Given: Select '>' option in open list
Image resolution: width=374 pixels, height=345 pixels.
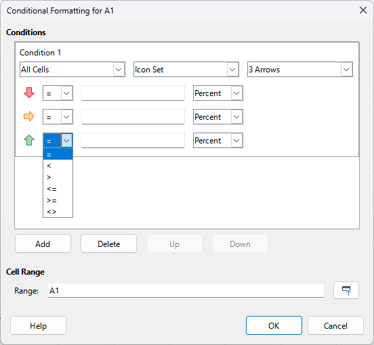Looking at the screenshot, I should pyautogui.click(x=58, y=177).
